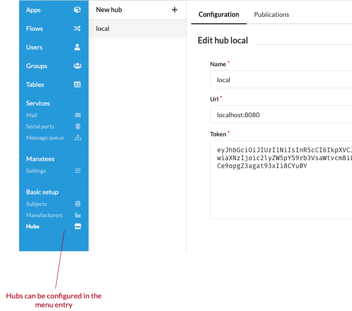Click the Subjects book icon

78,204
